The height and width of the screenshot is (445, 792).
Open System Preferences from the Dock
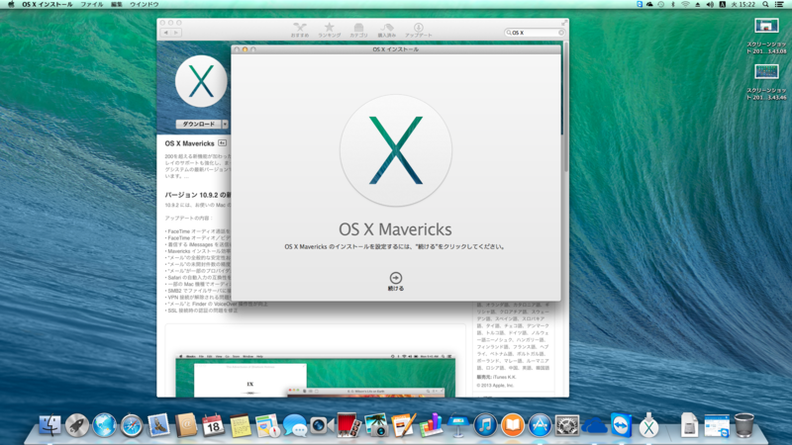[x=566, y=425]
